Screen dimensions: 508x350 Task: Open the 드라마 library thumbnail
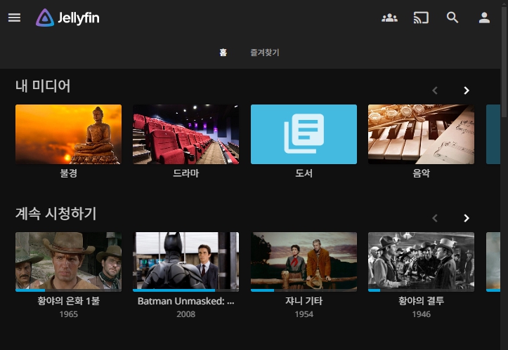(186, 134)
